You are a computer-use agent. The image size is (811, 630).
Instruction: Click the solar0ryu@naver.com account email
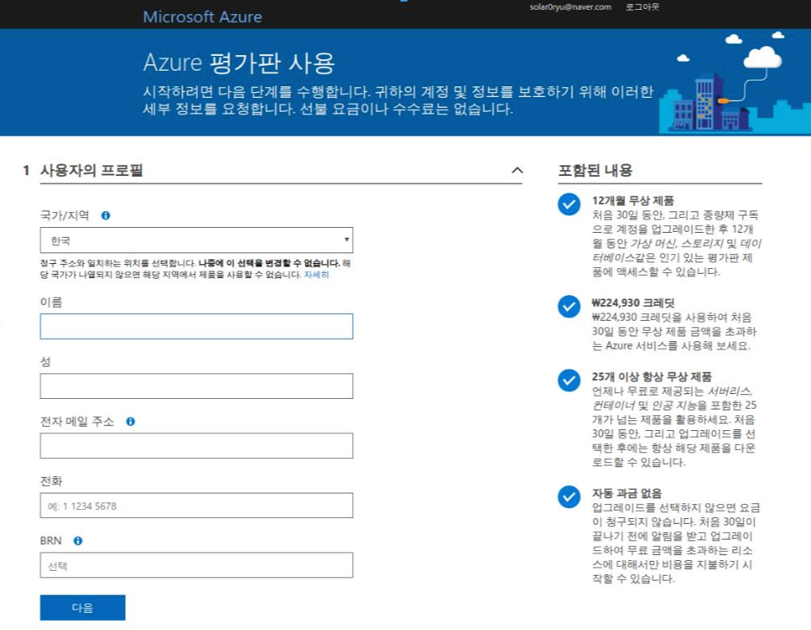[x=571, y=7]
